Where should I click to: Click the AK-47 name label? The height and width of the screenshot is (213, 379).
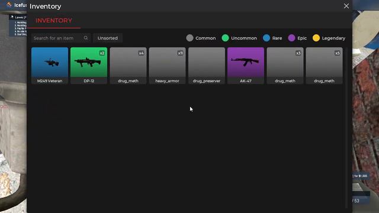point(246,81)
